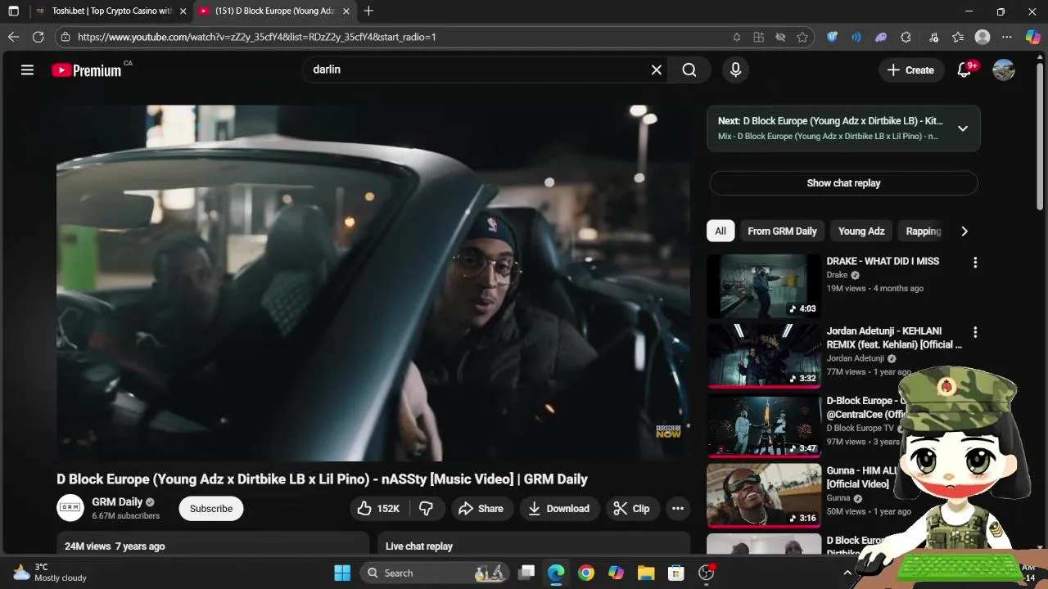Filter suggestions by Young Adz
The image size is (1048, 589).
pyautogui.click(x=861, y=231)
